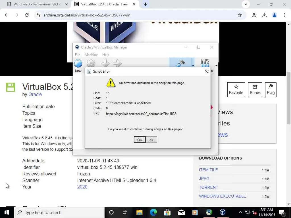Open the Machine menu in VirtualBox Manager
The width and height of the screenshot is (291, 218).
[91, 55]
